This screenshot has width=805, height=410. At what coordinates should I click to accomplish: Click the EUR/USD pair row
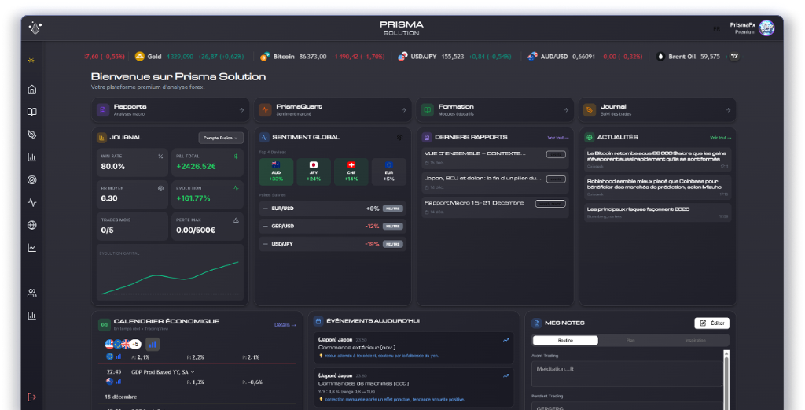(333, 209)
